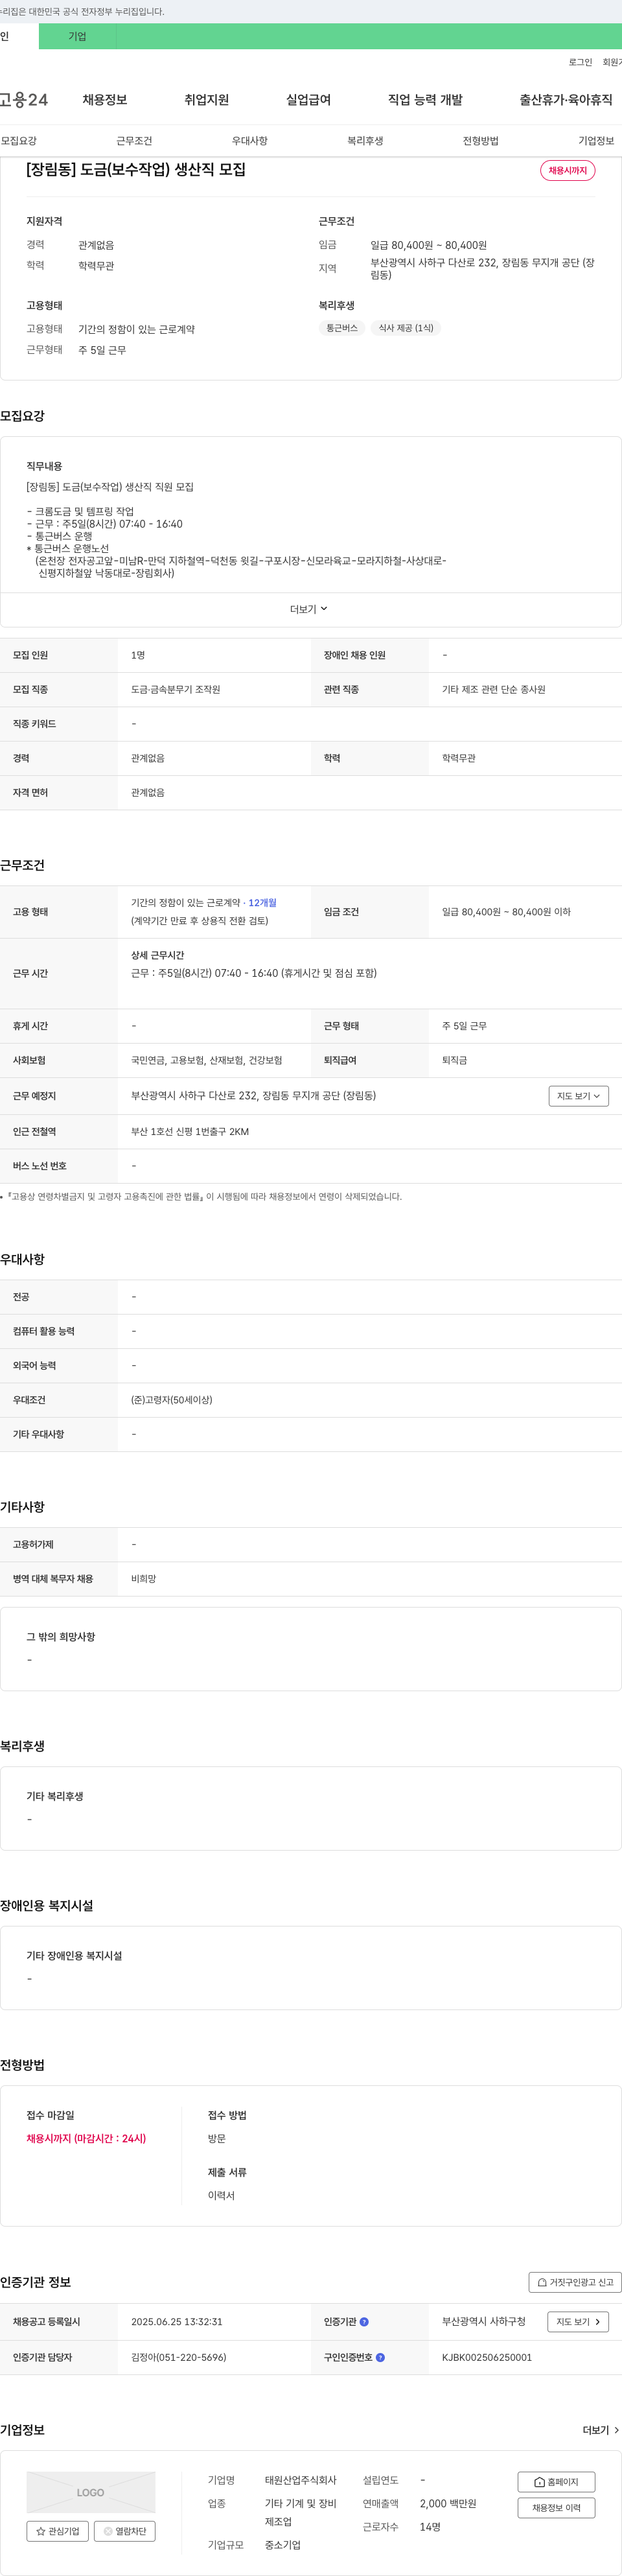The height and width of the screenshot is (2576, 622).
Task: Click the 채용시까지 badge
Action: [568, 170]
